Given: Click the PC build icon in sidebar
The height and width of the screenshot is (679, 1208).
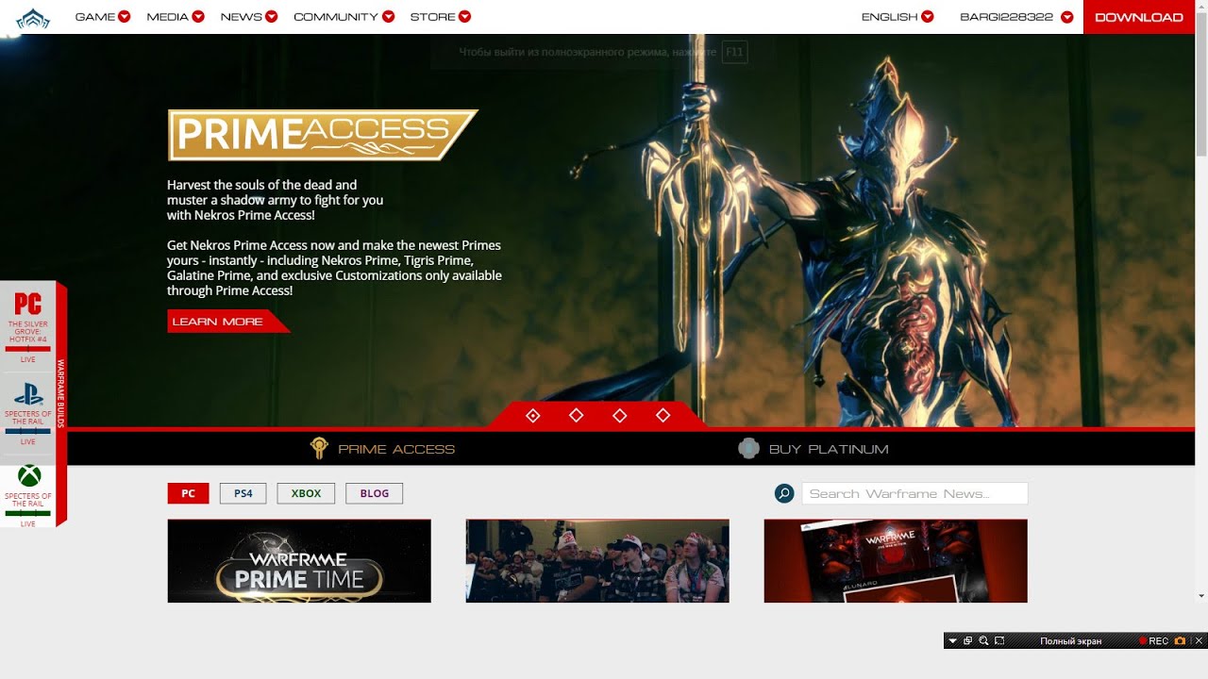Looking at the screenshot, I should (x=28, y=304).
